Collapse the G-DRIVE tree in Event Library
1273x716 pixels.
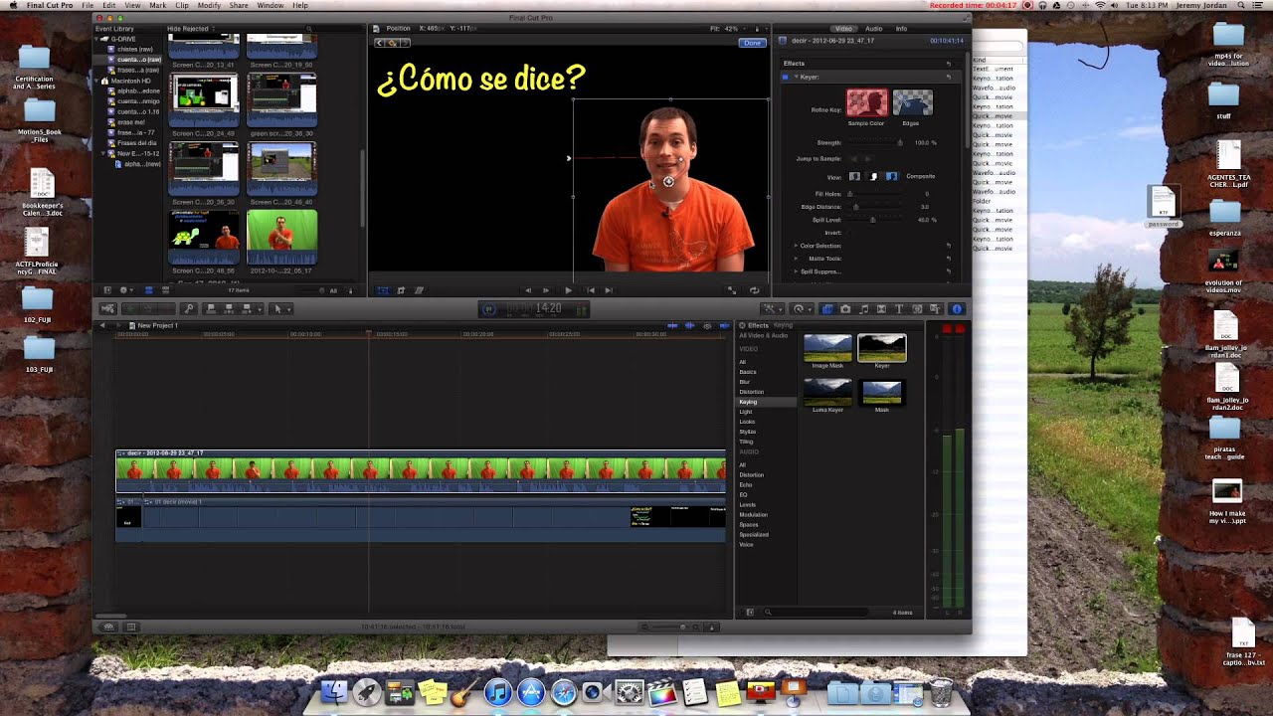tap(96, 39)
